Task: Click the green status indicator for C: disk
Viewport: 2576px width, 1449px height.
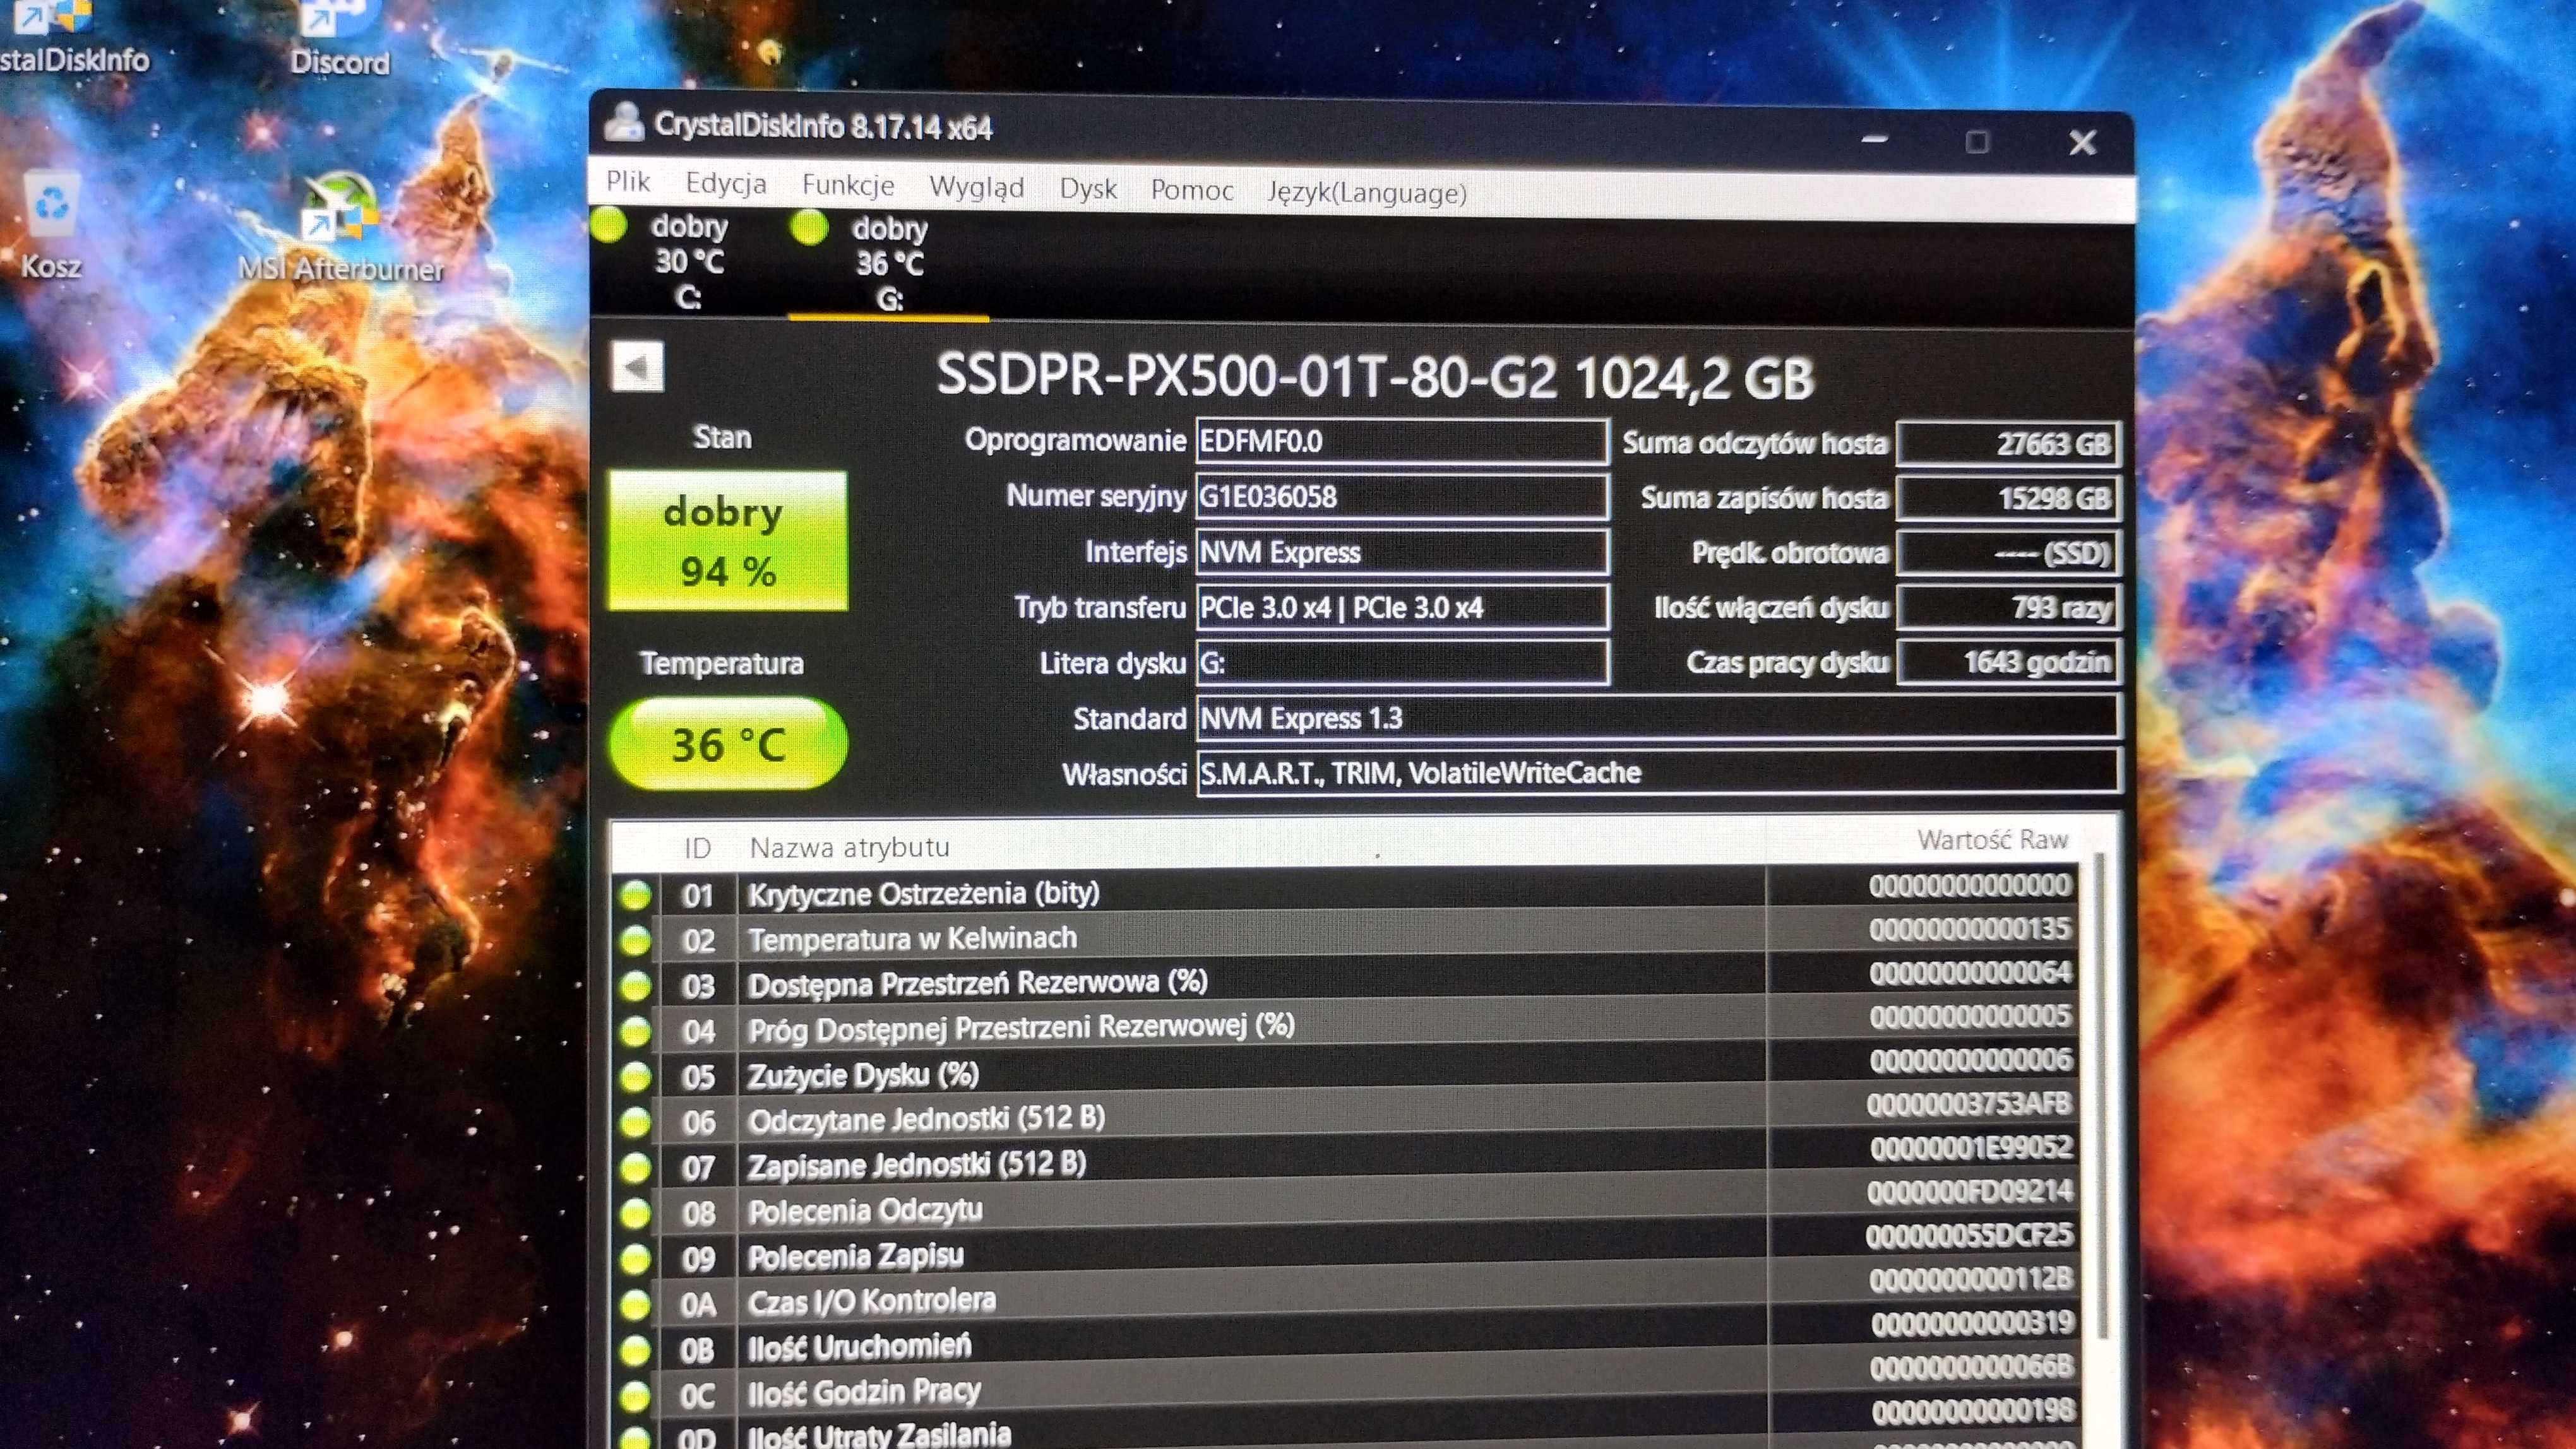Action: point(608,225)
